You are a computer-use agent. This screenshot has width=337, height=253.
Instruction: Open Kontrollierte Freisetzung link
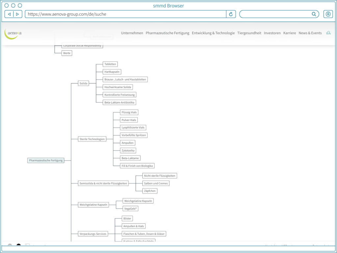(119, 95)
